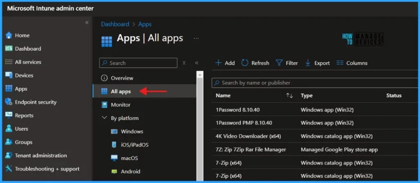The height and width of the screenshot is (183, 420).
Task: Click the Dashboard chart icon in sidebar
Action: (9, 49)
